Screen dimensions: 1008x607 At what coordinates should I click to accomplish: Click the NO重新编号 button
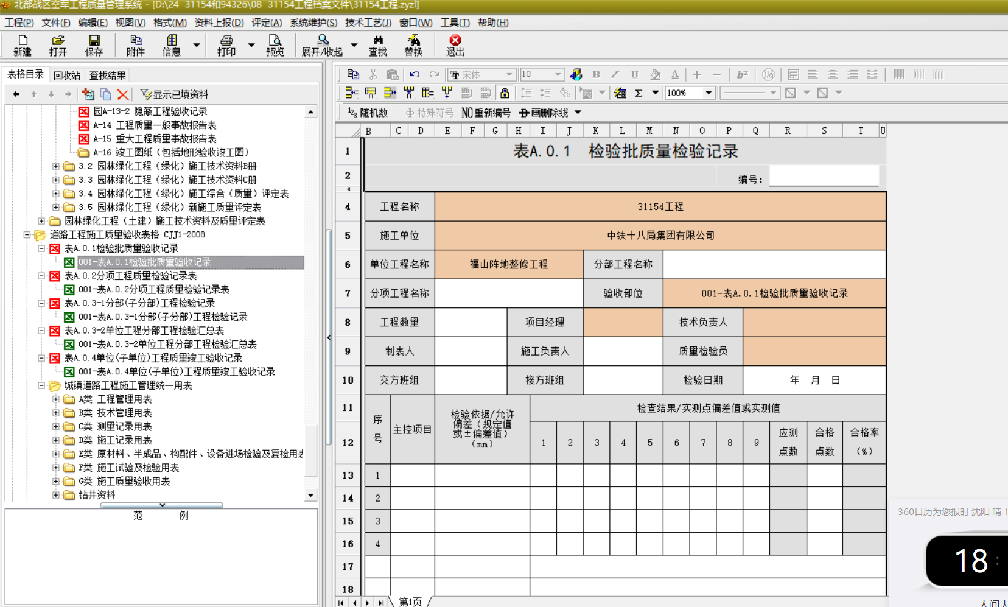tap(486, 113)
